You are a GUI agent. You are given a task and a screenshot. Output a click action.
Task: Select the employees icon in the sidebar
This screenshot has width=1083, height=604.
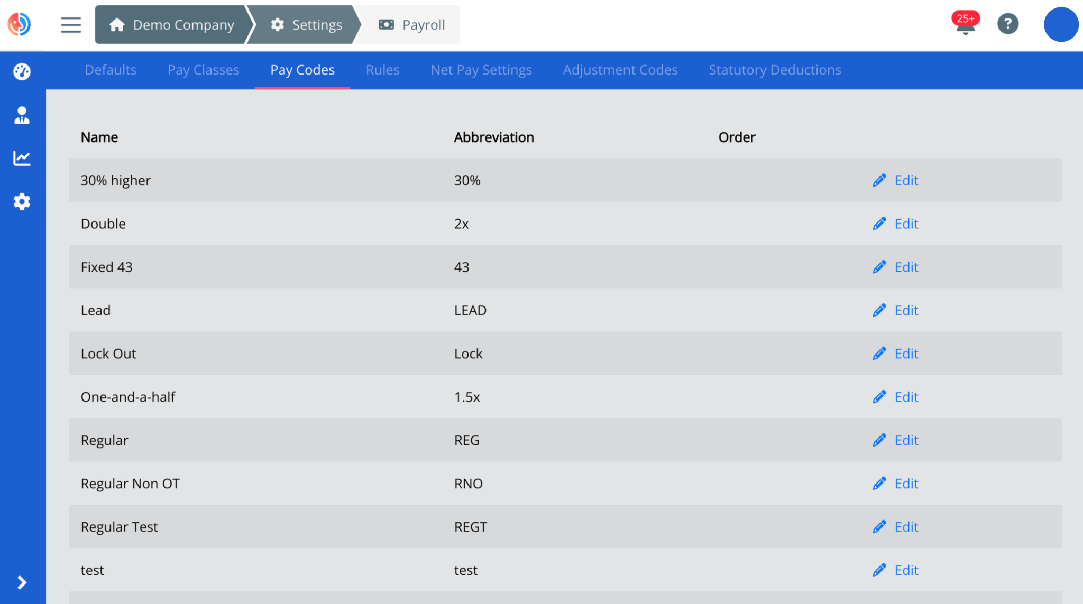coord(21,114)
